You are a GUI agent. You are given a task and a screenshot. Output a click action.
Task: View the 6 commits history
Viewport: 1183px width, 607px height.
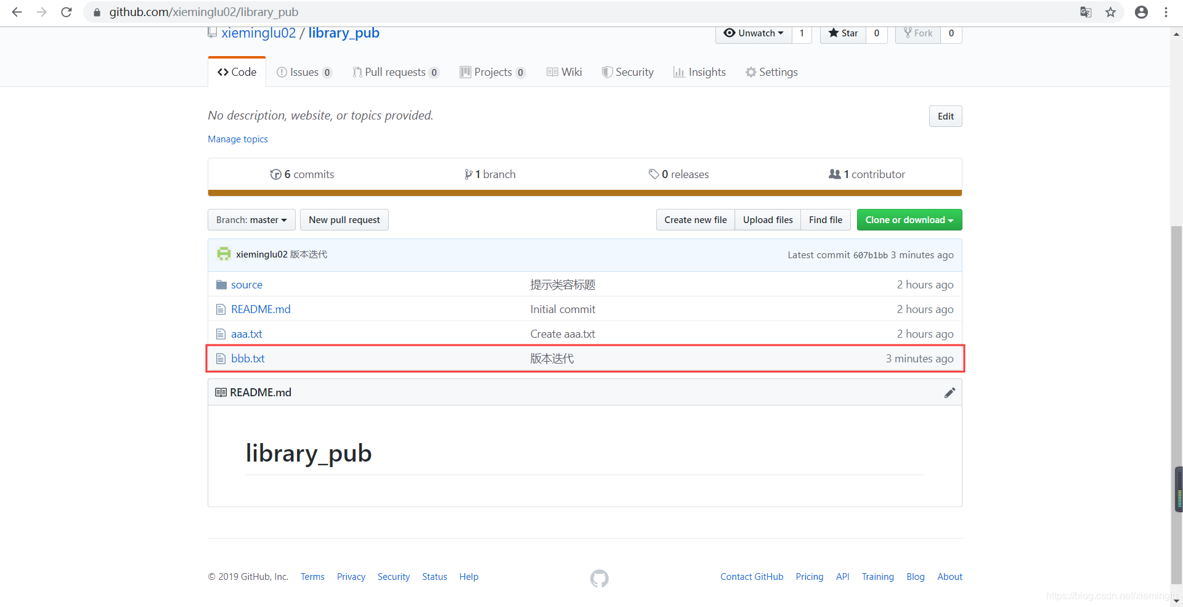coord(302,174)
